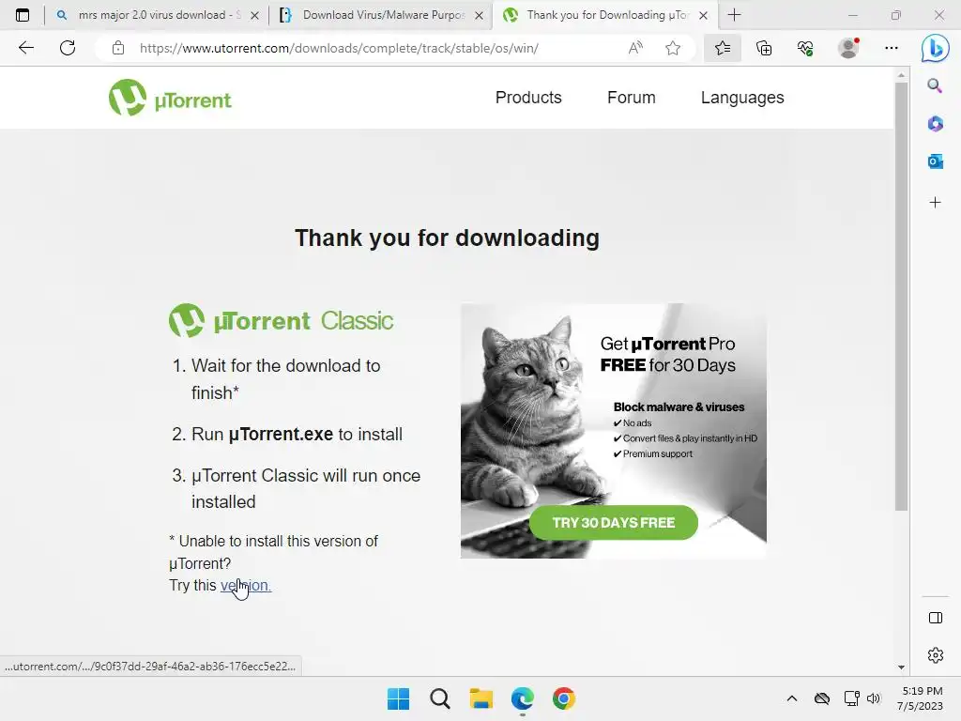Switch to the mrs major 2.0 tab
Image resolution: width=961 pixels, height=721 pixels.
[158, 15]
